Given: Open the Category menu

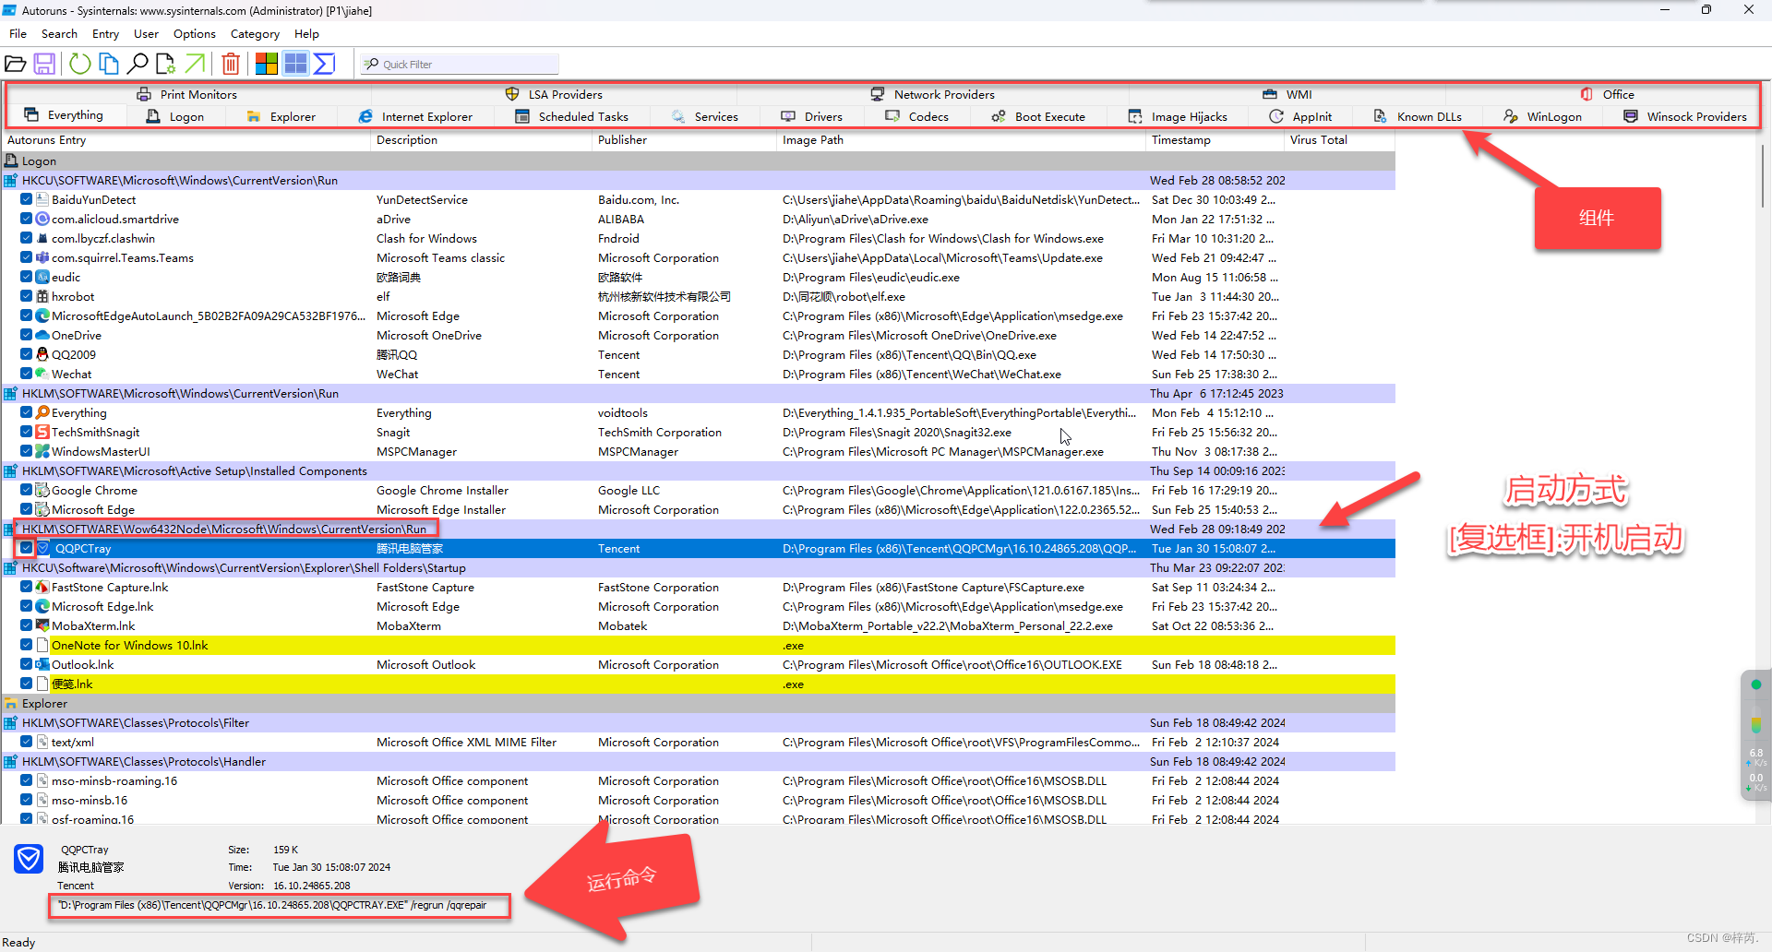Looking at the screenshot, I should [255, 34].
